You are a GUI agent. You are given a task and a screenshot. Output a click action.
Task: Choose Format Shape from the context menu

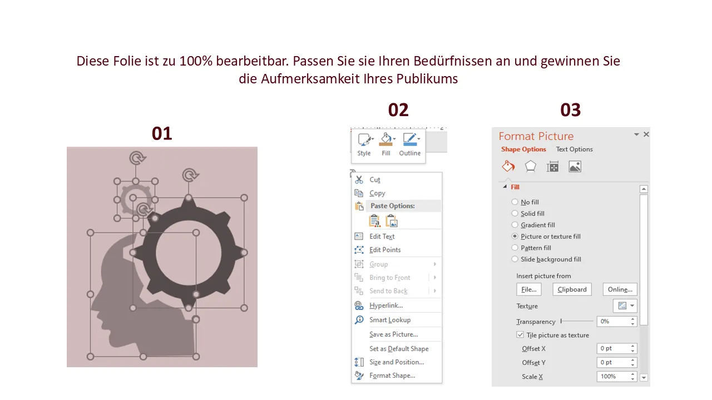coord(392,376)
